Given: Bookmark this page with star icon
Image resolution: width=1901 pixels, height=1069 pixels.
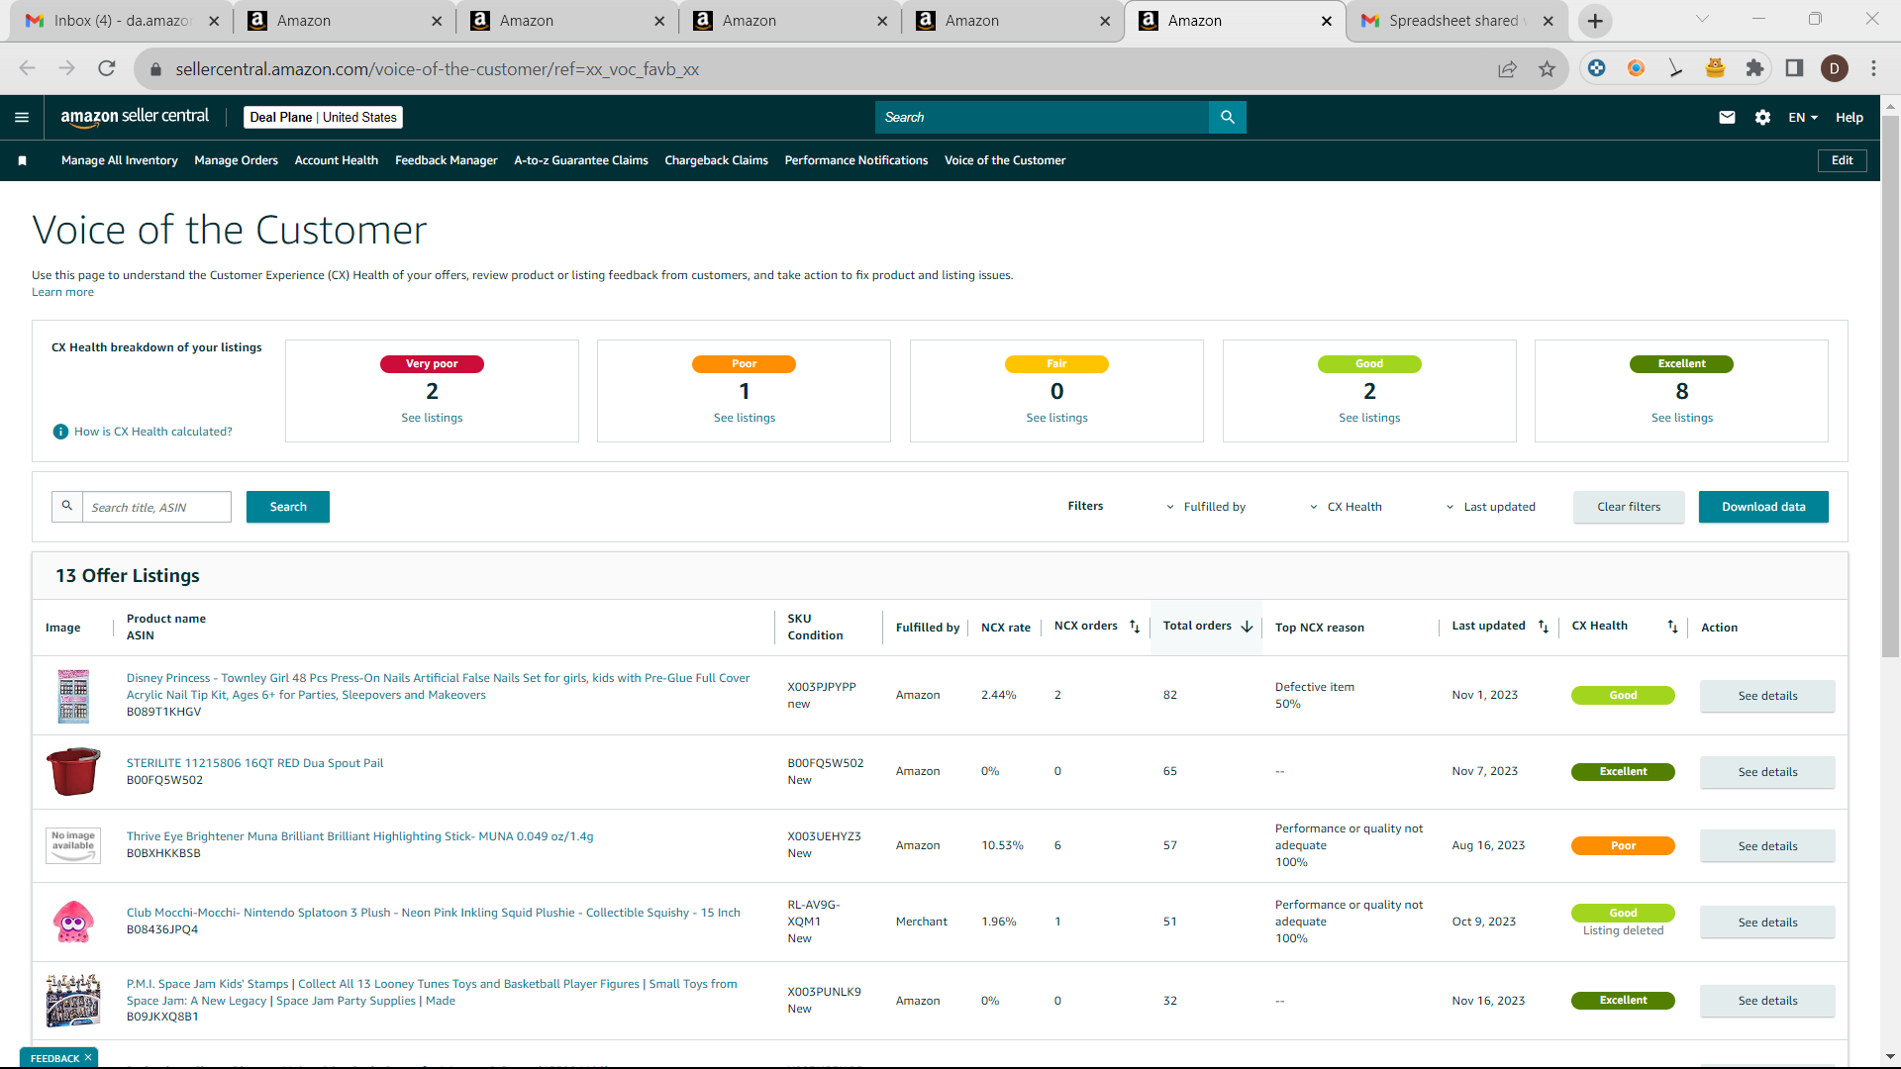Looking at the screenshot, I should 1547,68.
